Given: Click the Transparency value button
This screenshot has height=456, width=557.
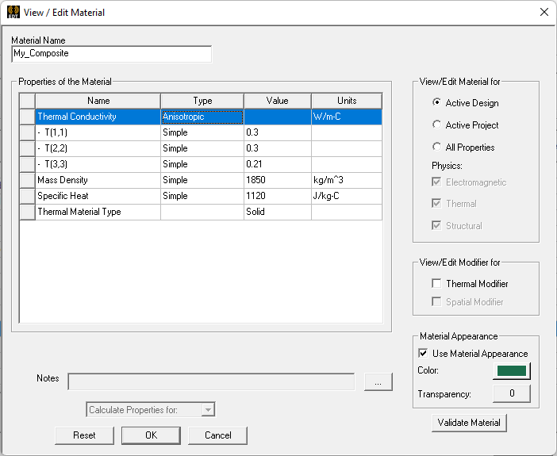Looking at the screenshot, I should pyautogui.click(x=511, y=394).
